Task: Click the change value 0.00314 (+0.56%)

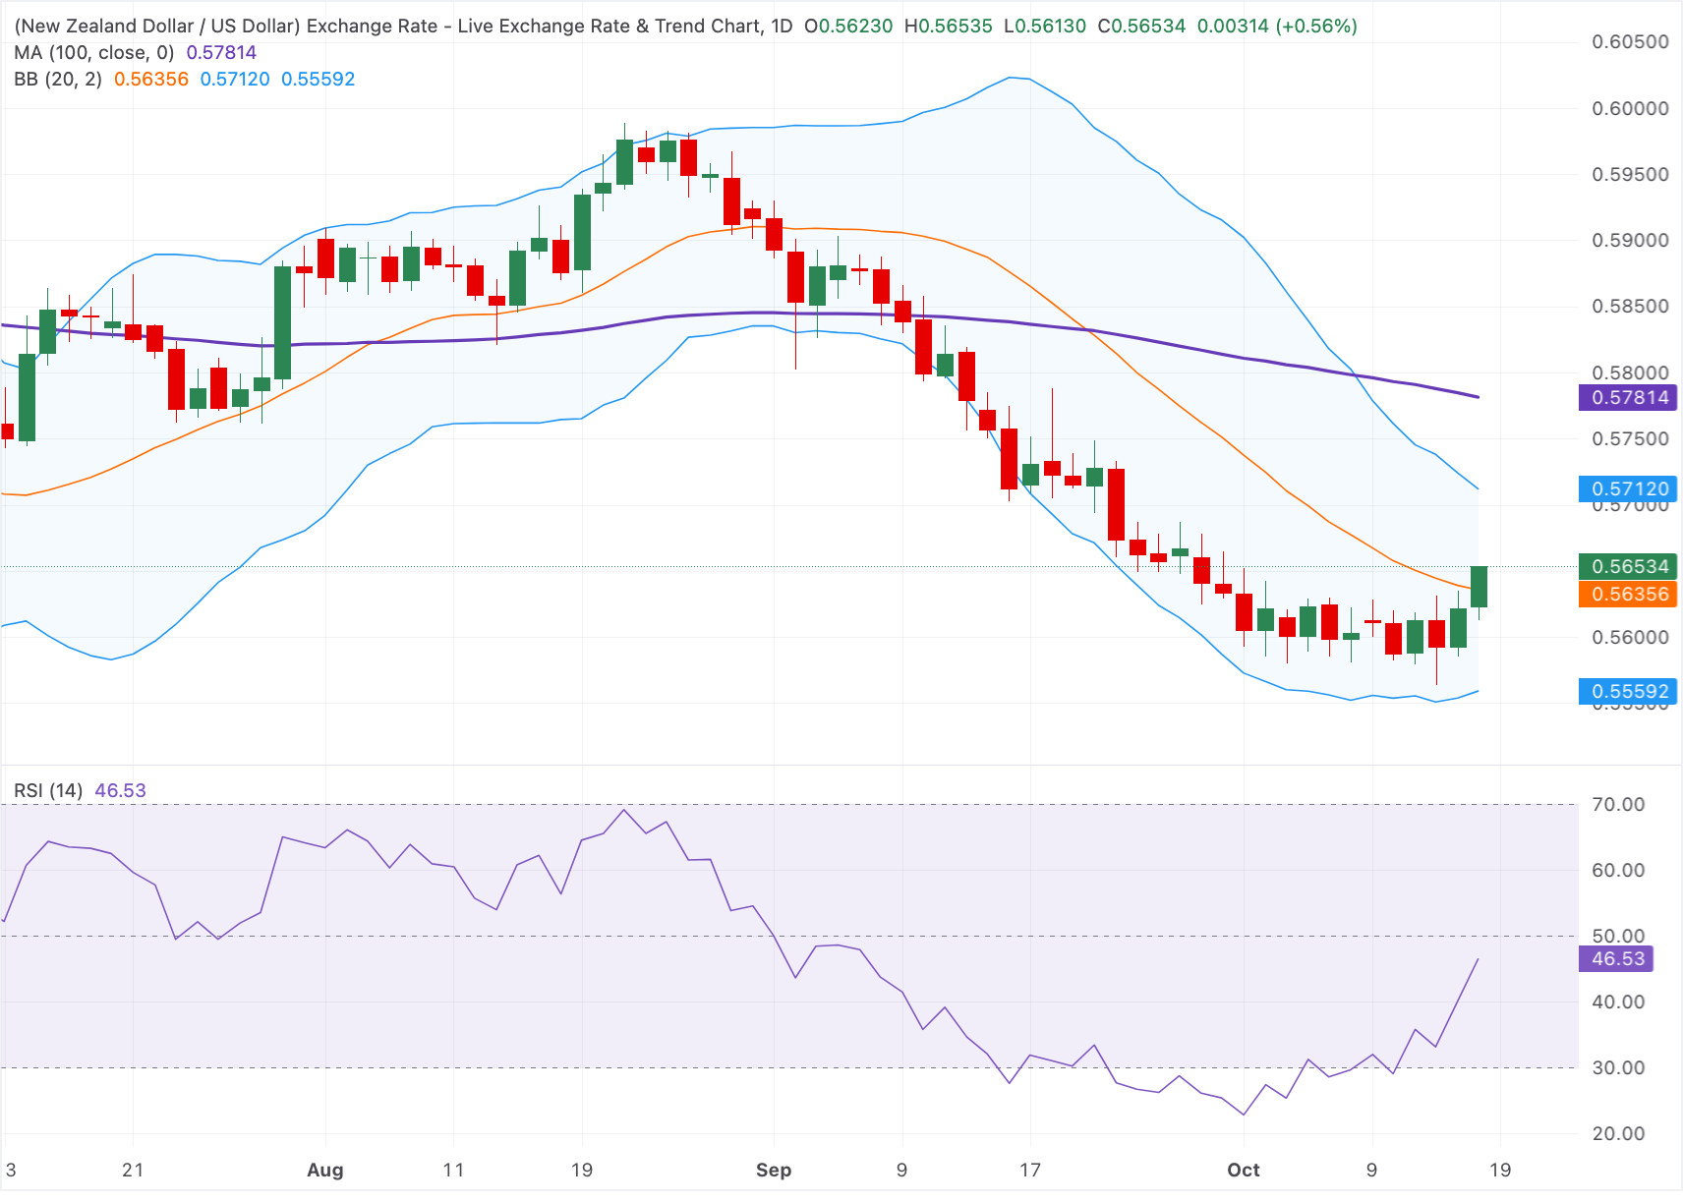Action: [1277, 27]
